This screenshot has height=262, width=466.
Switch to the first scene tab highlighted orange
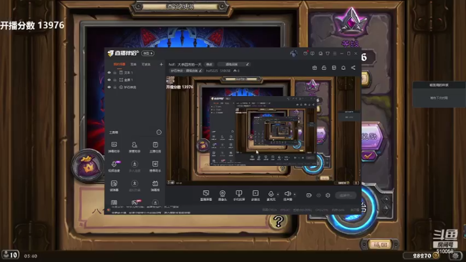click(x=119, y=65)
